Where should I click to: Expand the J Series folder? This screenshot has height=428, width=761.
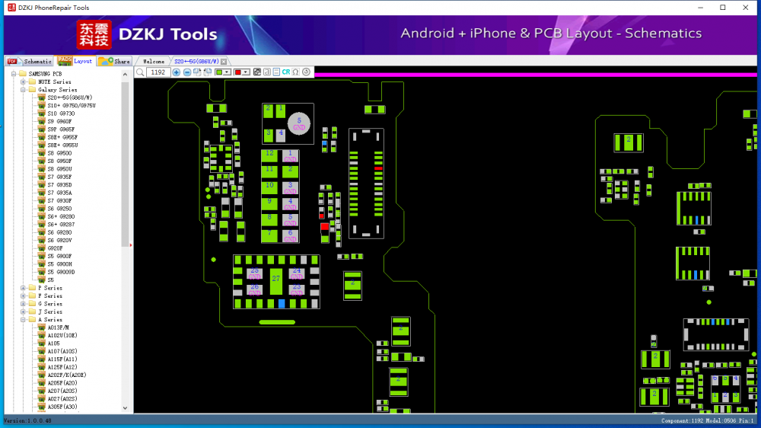click(23, 312)
